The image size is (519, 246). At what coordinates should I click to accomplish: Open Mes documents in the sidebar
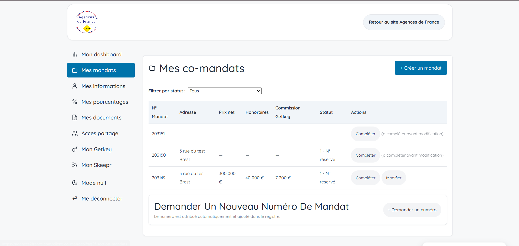click(x=101, y=118)
